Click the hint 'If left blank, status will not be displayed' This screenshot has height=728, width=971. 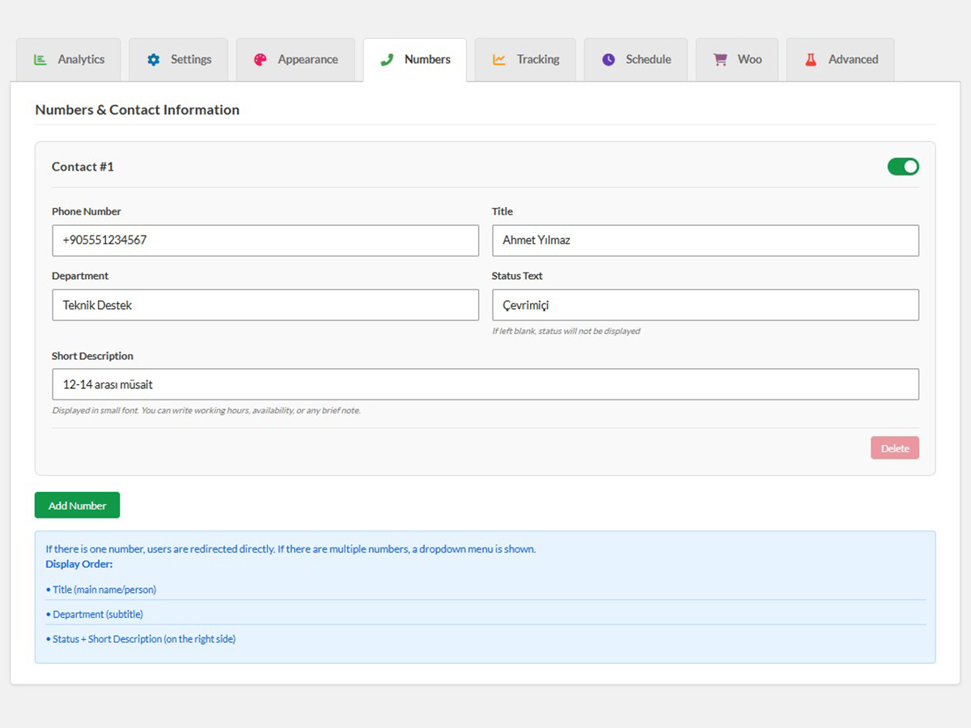[x=566, y=331]
